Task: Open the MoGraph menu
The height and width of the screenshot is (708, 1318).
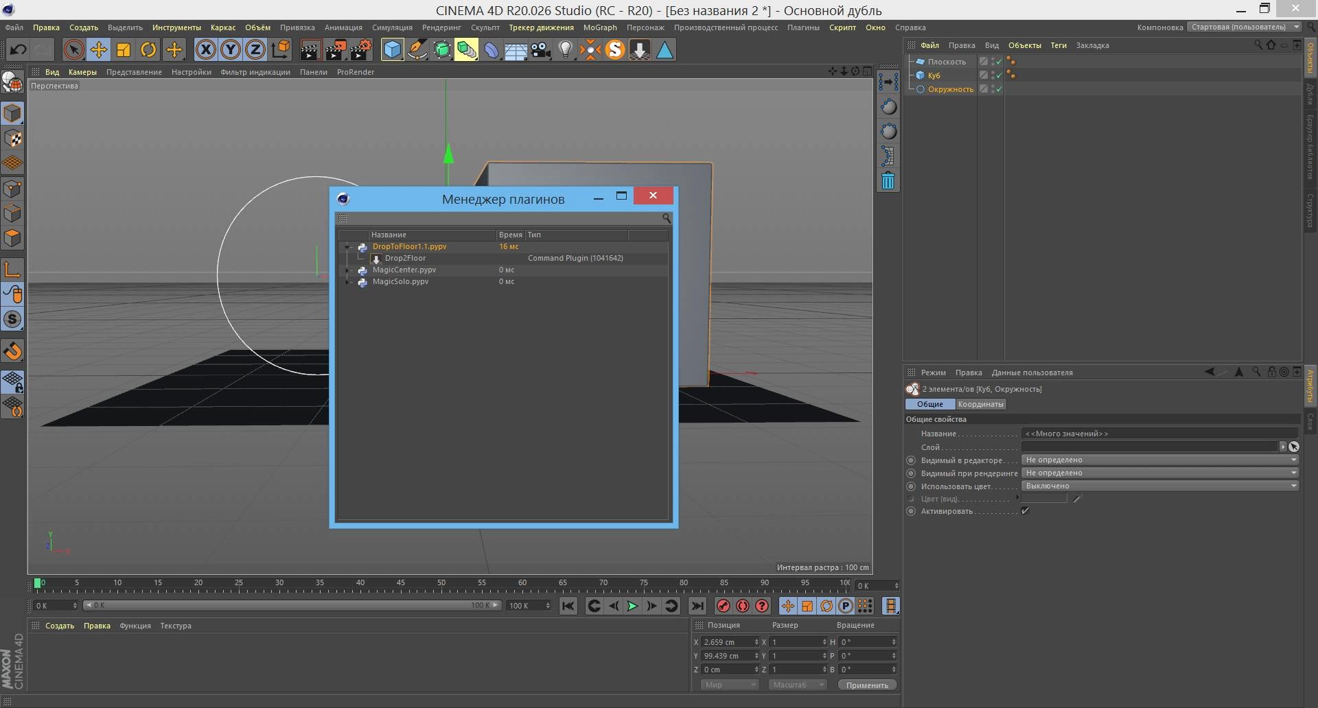Action: 600,27
